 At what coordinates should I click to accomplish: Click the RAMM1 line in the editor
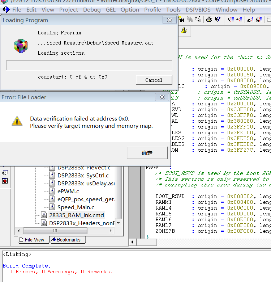tap(213, 202)
